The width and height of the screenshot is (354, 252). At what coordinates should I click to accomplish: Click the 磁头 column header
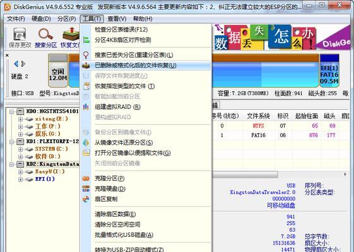click(x=329, y=116)
